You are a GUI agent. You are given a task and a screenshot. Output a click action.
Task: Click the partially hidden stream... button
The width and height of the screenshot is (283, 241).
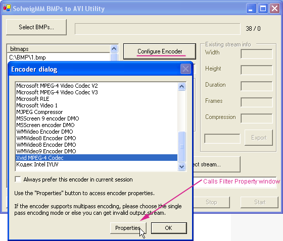(217, 164)
